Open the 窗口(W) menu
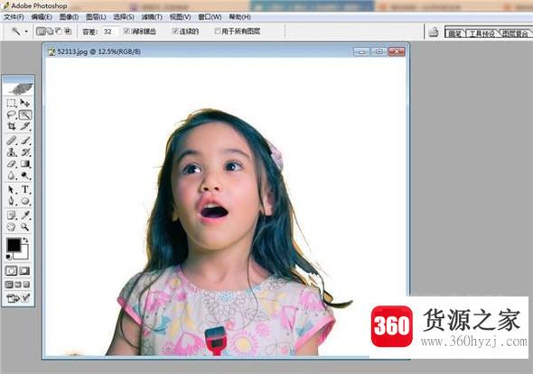This screenshot has height=374, width=533. pyautogui.click(x=210, y=17)
